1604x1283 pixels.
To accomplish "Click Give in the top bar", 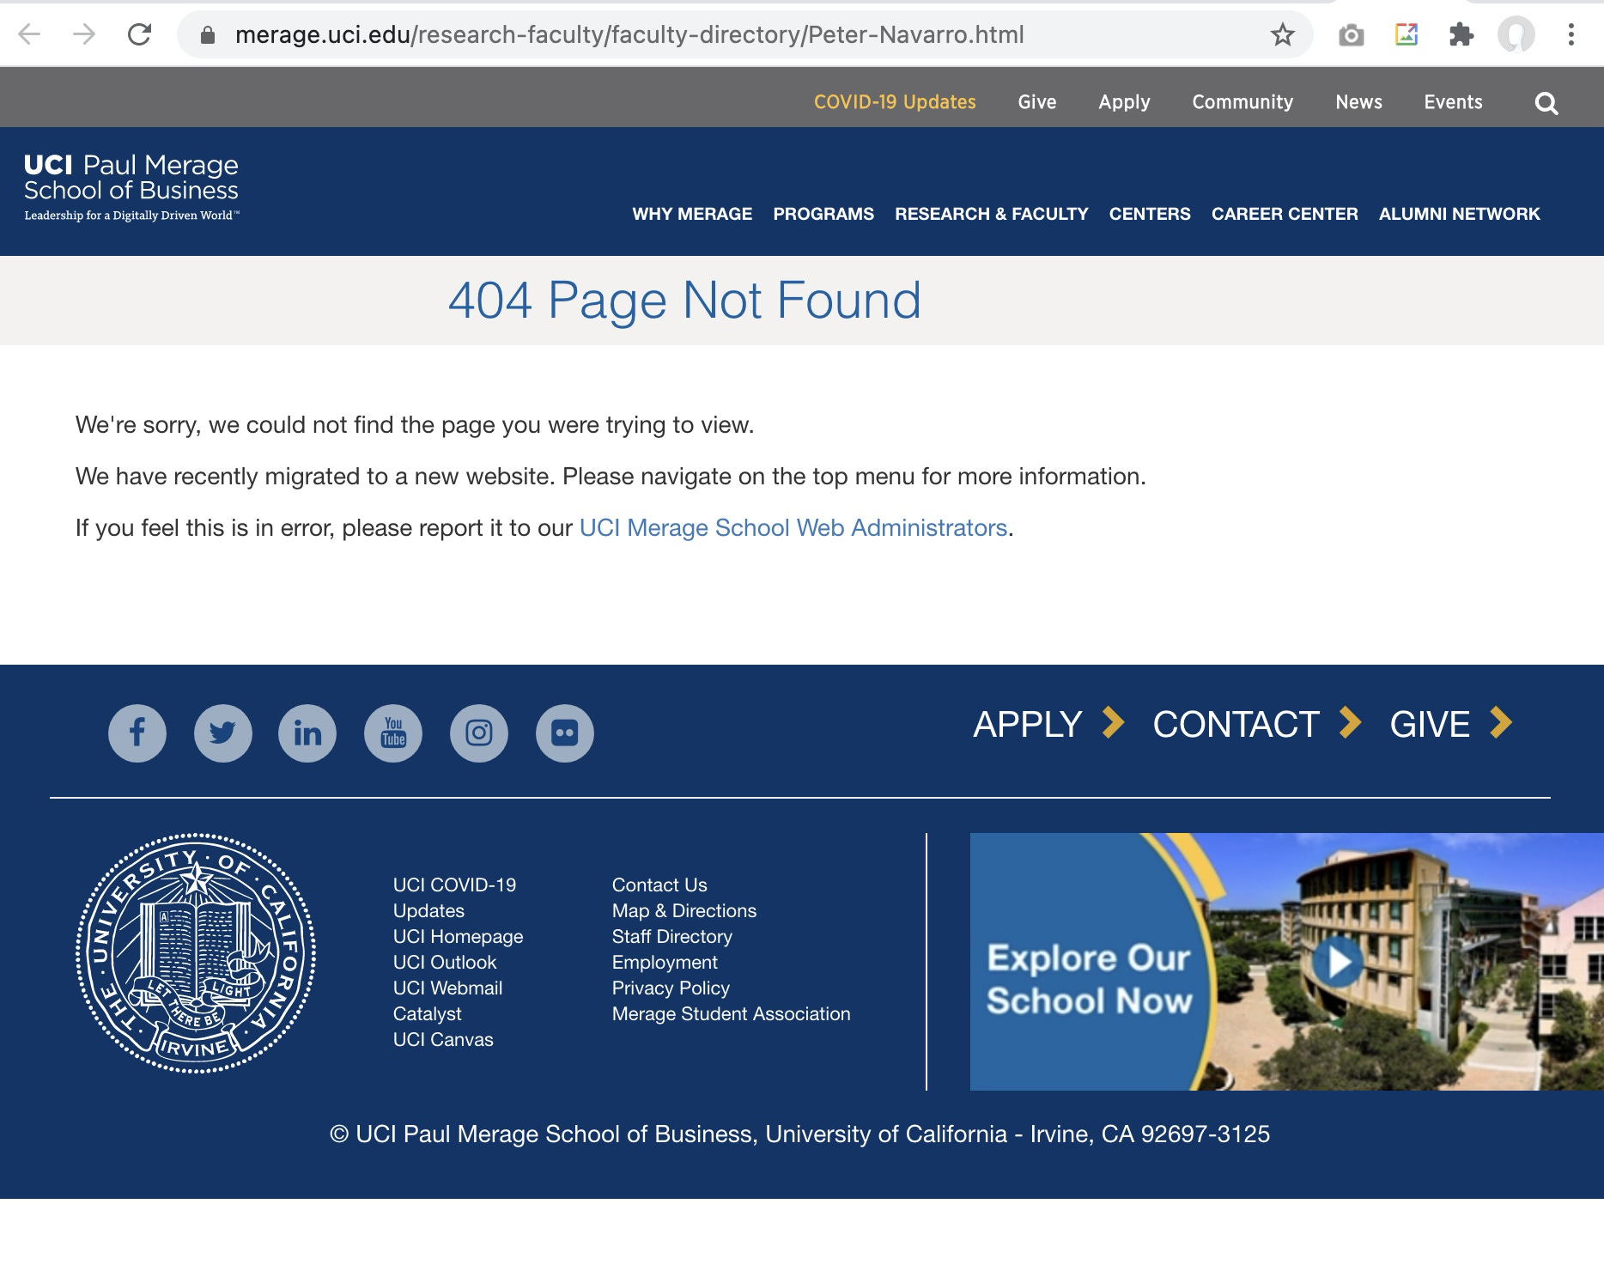I will [x=1037, y=102].
